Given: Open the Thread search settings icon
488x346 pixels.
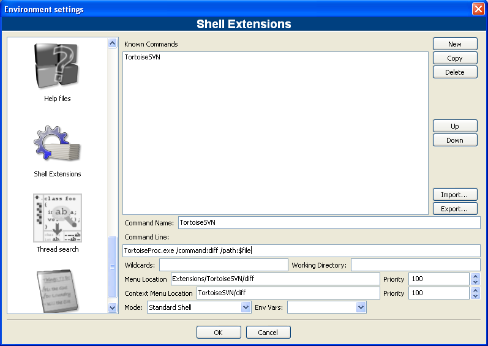Looking at the screenshot, I should 58,218.
